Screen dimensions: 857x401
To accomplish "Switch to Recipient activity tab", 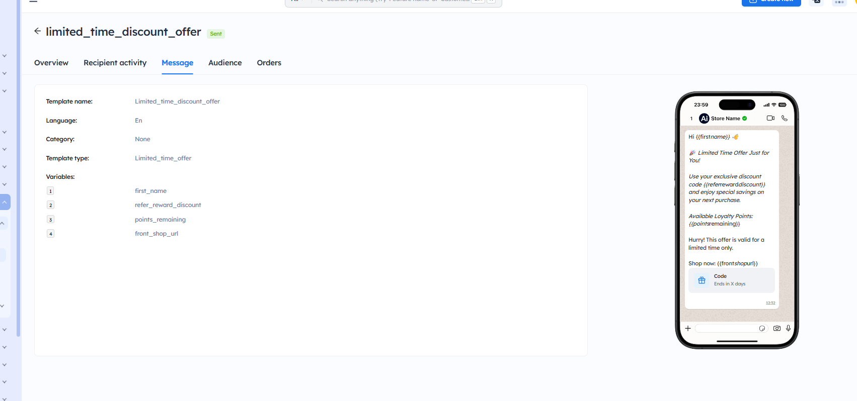I will [115, 63].
